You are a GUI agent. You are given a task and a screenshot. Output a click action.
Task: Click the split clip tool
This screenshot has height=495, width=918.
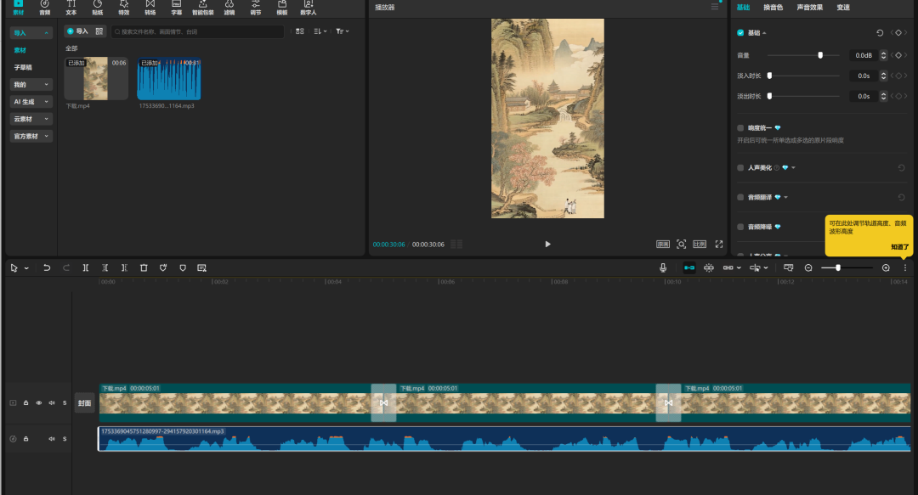click(x=86, y=268)
